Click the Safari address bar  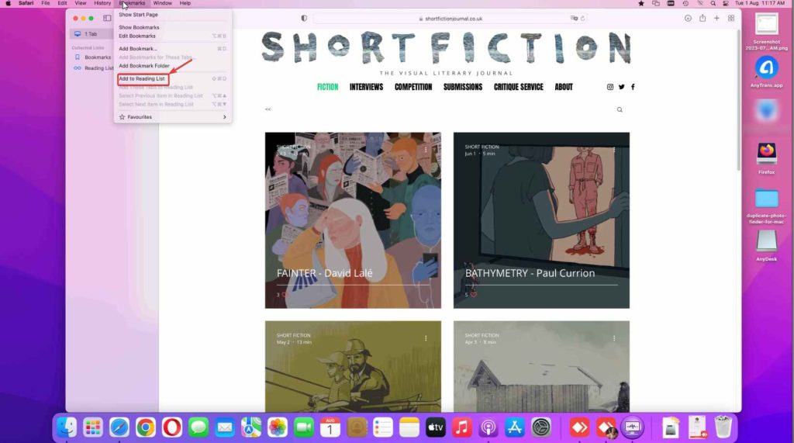point(450,19)
